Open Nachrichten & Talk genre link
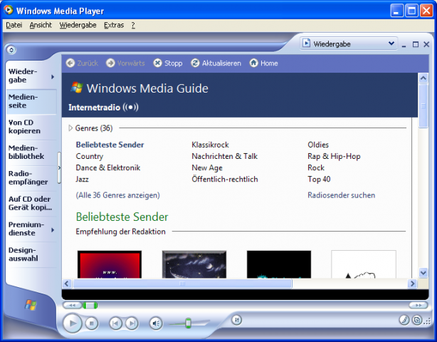 click(x=224, y=156)
